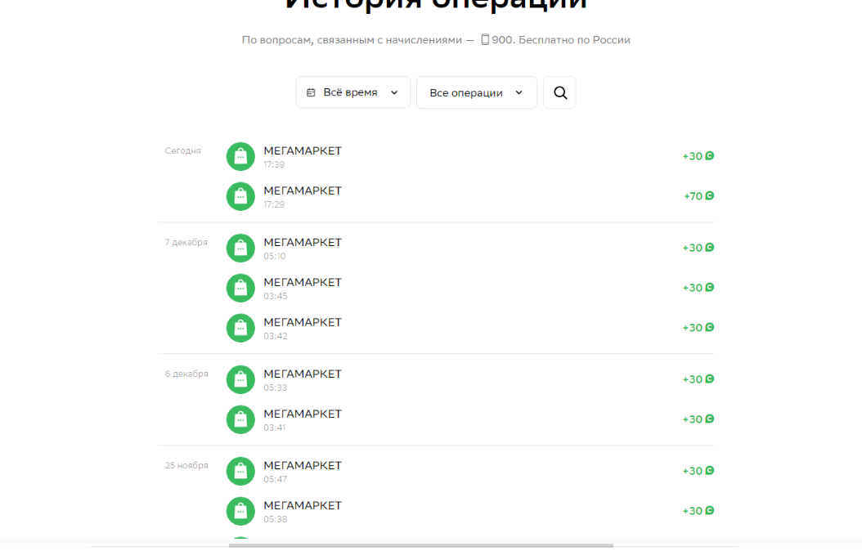The width and height of the screenshot is (862, 551).
Task: Click the bag icon for 03:42 operation
Action: tap(240, 328)
